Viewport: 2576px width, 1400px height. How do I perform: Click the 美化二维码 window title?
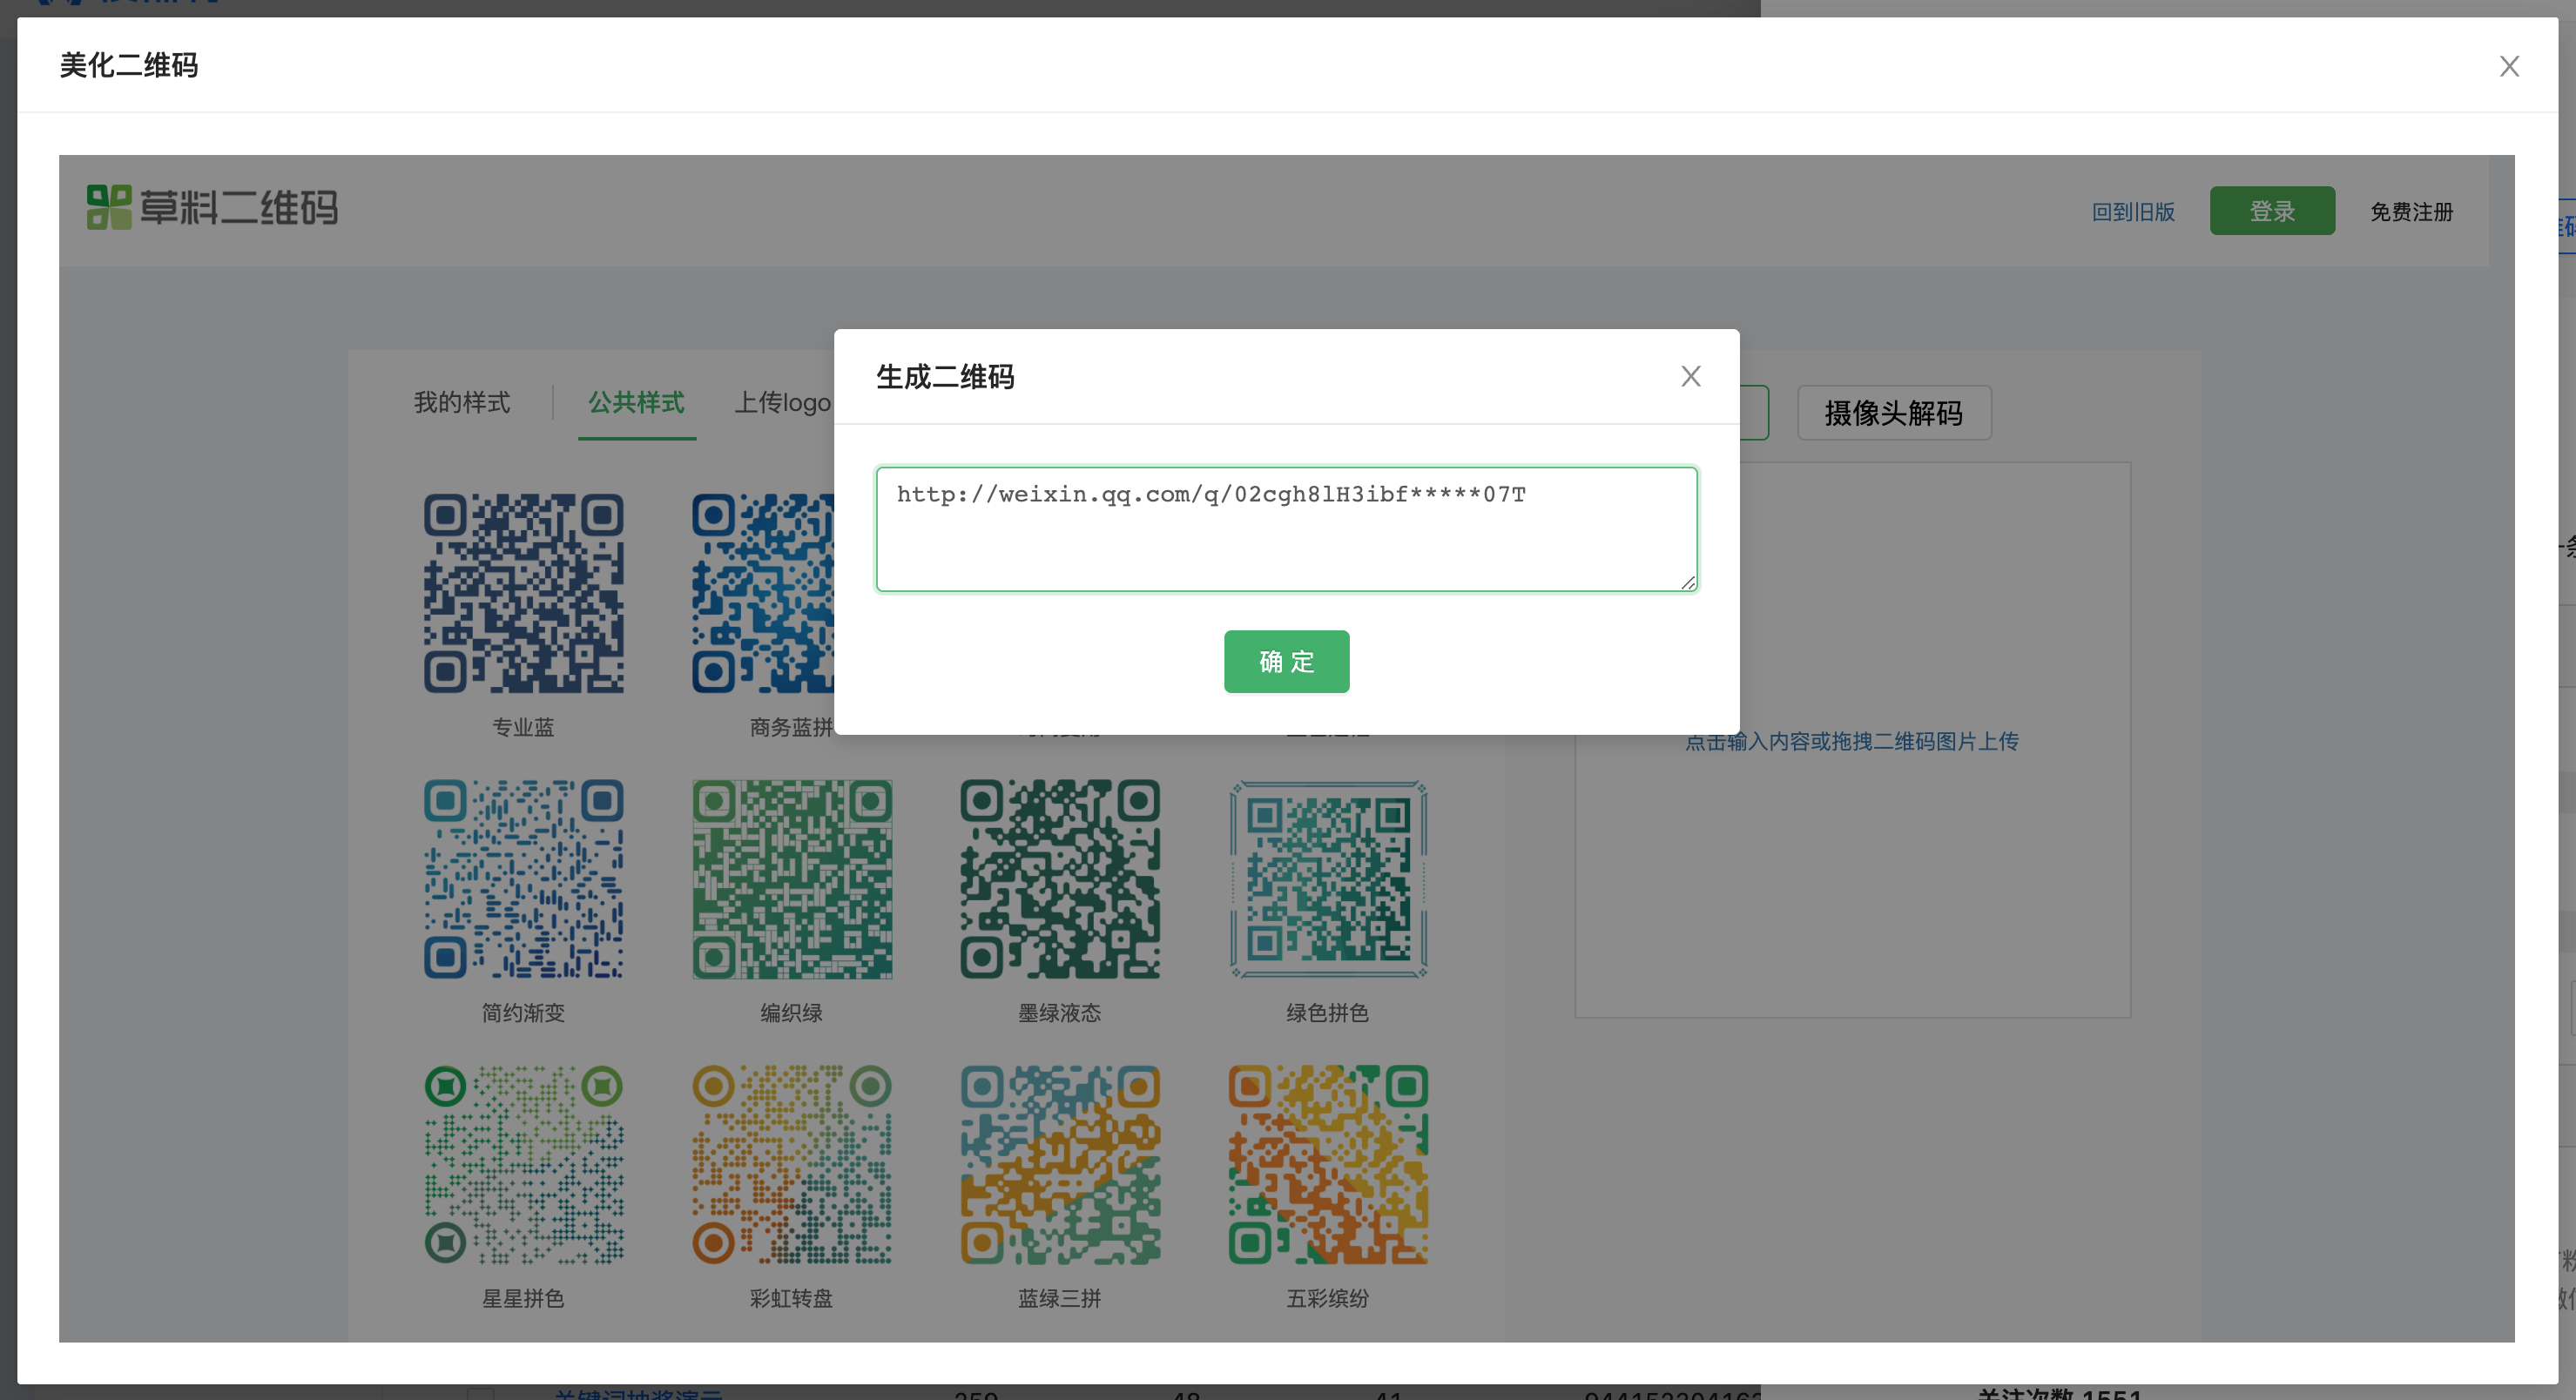coord(129,65)
